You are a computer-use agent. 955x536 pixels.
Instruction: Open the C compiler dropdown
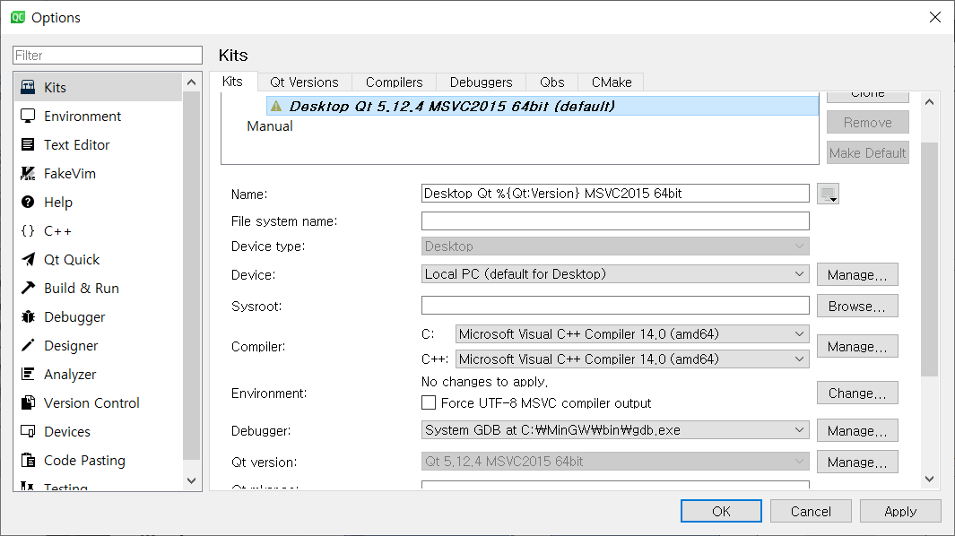(x=632, y=333)
